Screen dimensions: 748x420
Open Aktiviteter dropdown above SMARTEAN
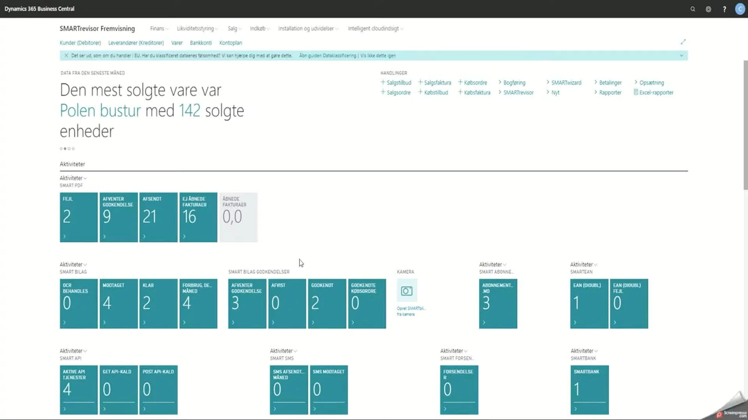(584, 264)
